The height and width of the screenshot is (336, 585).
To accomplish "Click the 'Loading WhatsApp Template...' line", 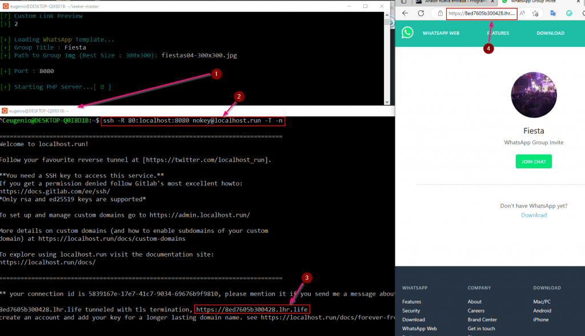I will [57, 40].
